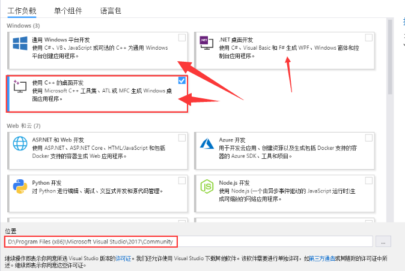Switch to the 语言包 tab
Image resolution: width=405 pixels, height=271 pixels.
click(x=111, y=11)
